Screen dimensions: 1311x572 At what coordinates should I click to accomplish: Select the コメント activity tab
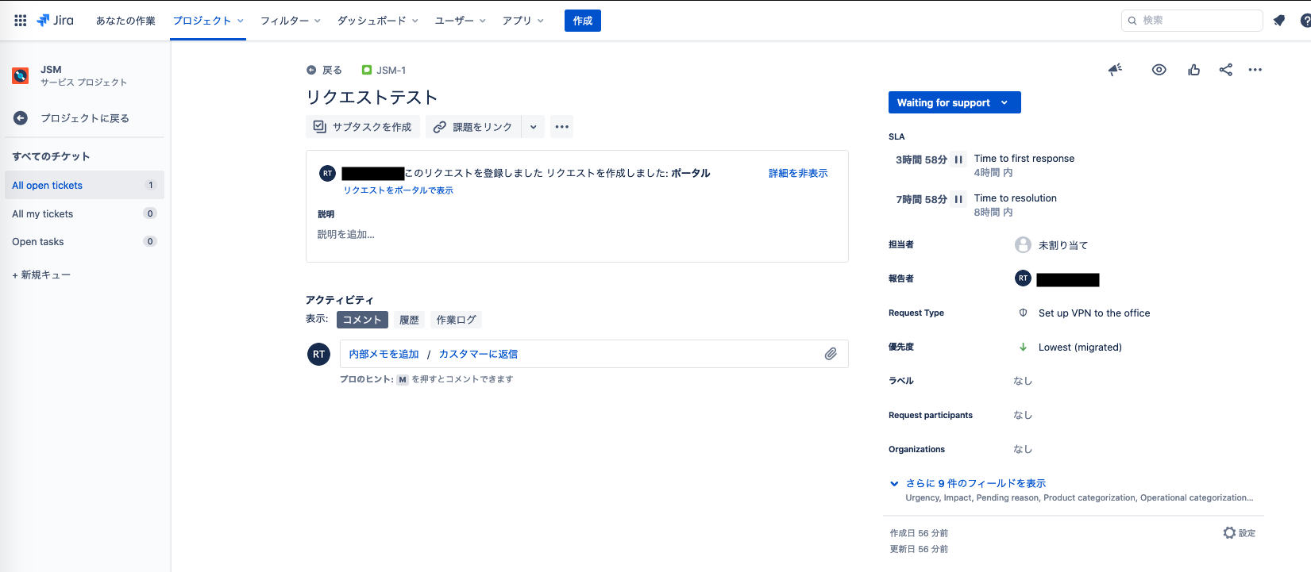coord(362,320)
